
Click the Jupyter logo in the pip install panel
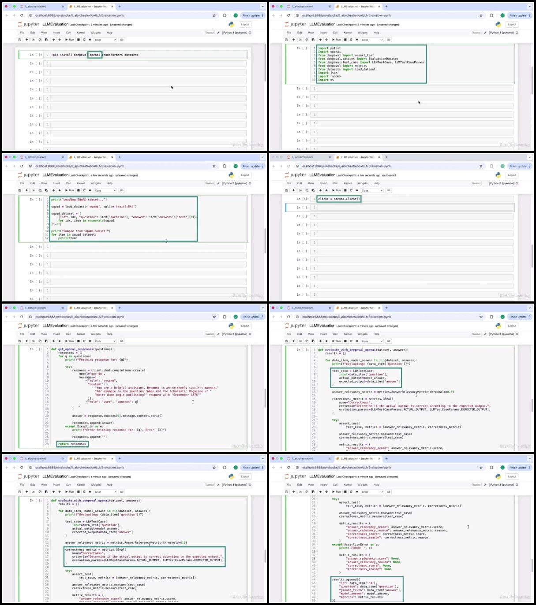tap(29, 24)
